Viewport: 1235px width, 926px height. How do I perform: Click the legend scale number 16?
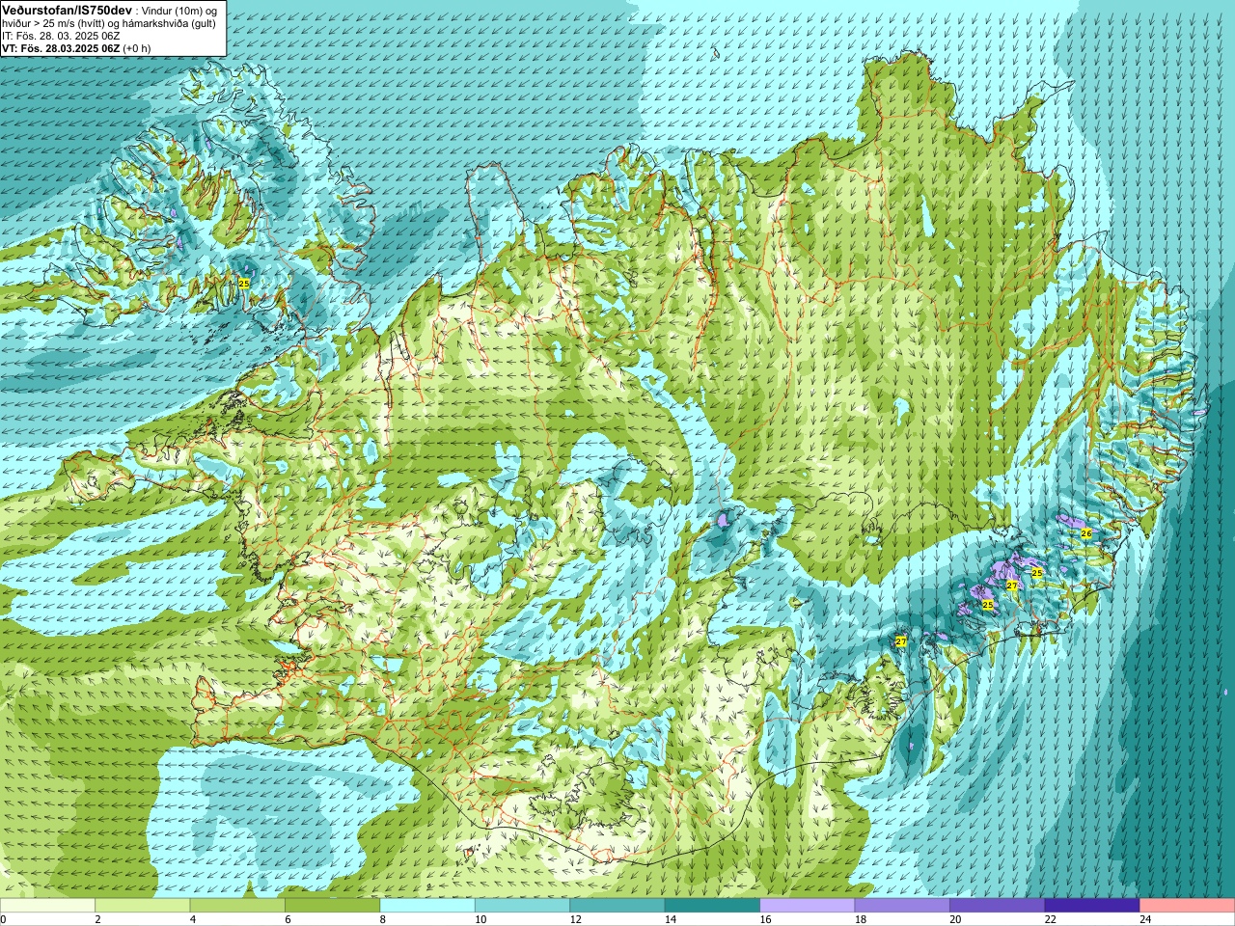[765, 919]
